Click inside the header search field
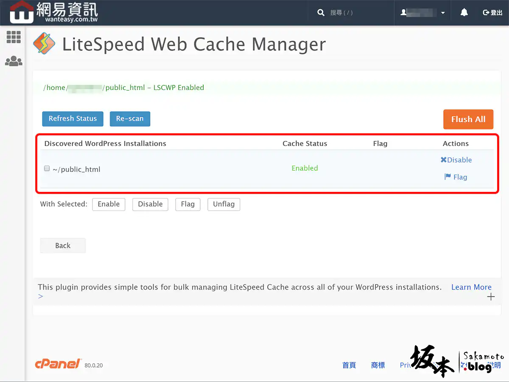 [x=356, y=13]
